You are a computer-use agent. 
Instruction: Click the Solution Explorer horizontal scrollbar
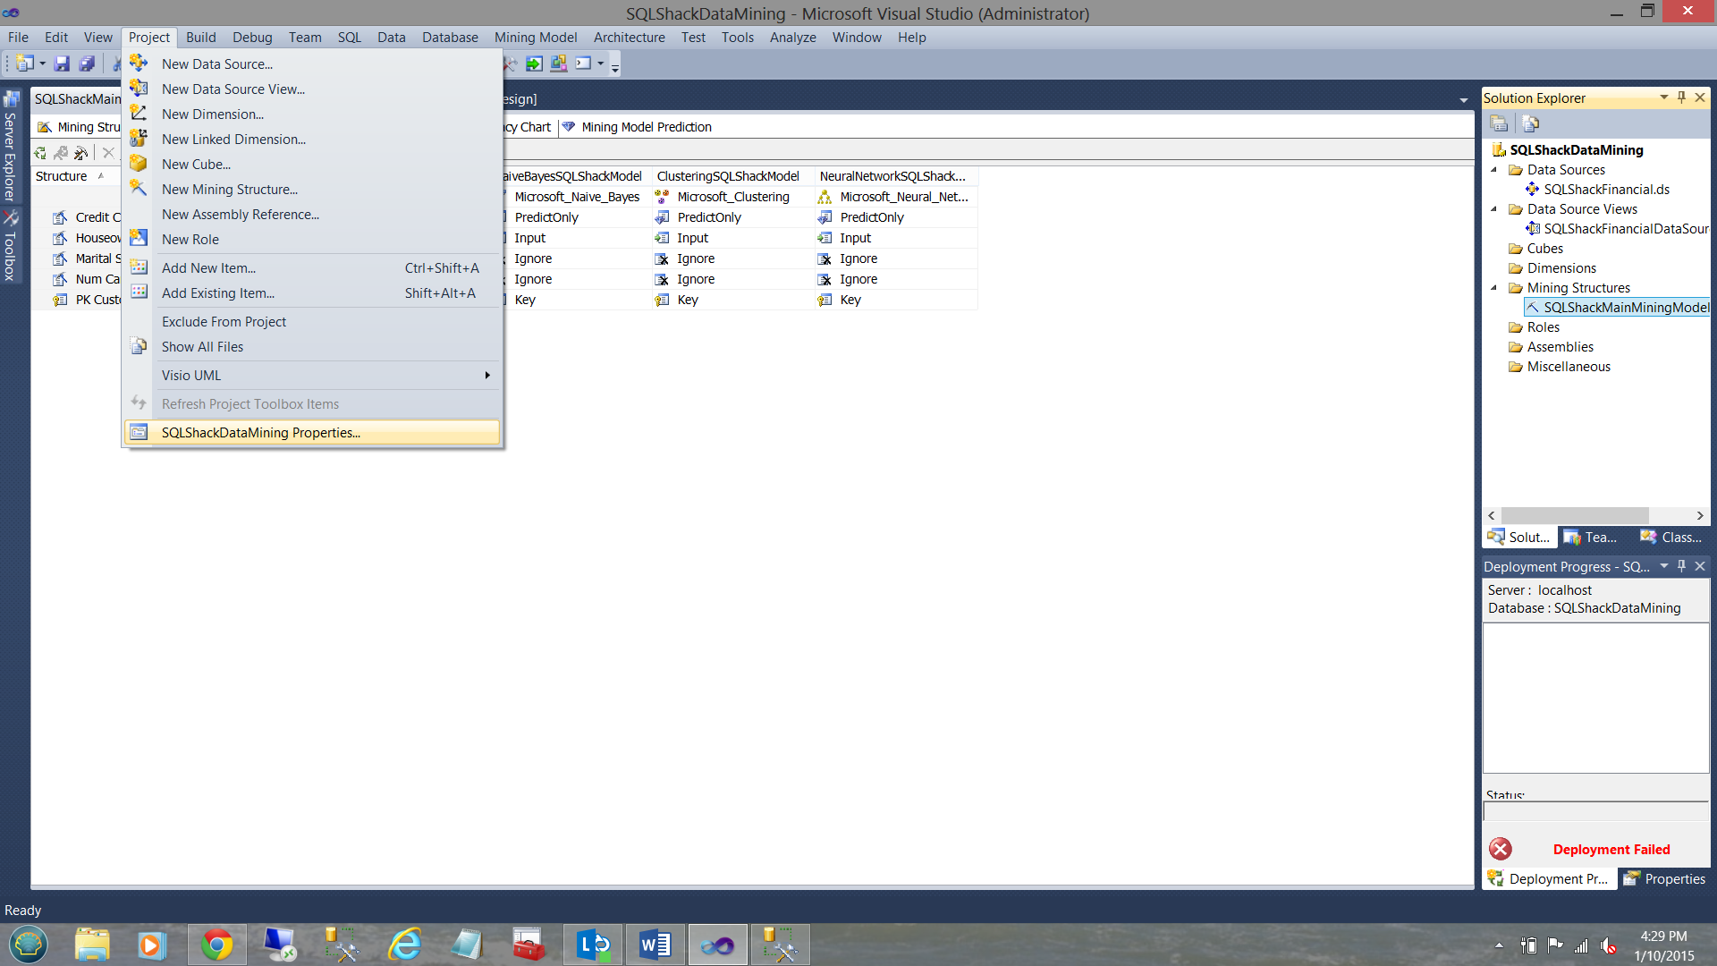[x=1574, y=516]
